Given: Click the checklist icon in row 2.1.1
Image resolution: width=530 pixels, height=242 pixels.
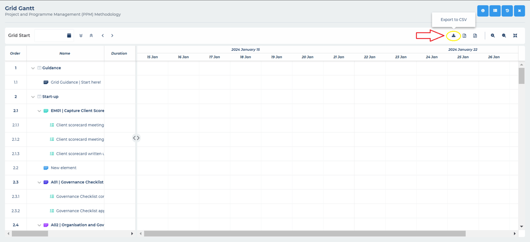Looking at the screenshot, I should click(52, 125).
